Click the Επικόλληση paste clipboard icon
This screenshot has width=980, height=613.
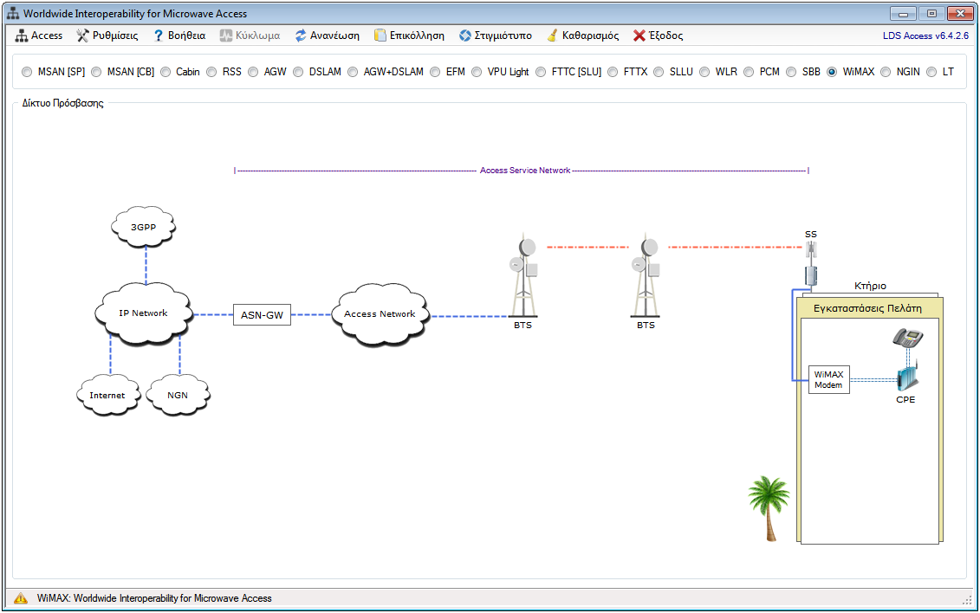[x=380, y=35]
